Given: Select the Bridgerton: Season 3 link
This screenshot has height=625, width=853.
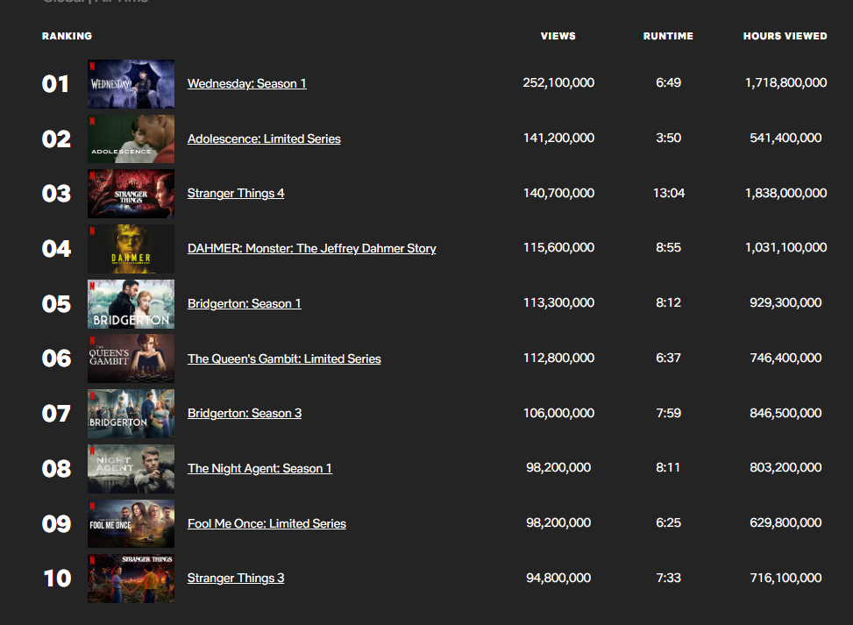Looking at the screenshot, I should [x=244, y=413].
